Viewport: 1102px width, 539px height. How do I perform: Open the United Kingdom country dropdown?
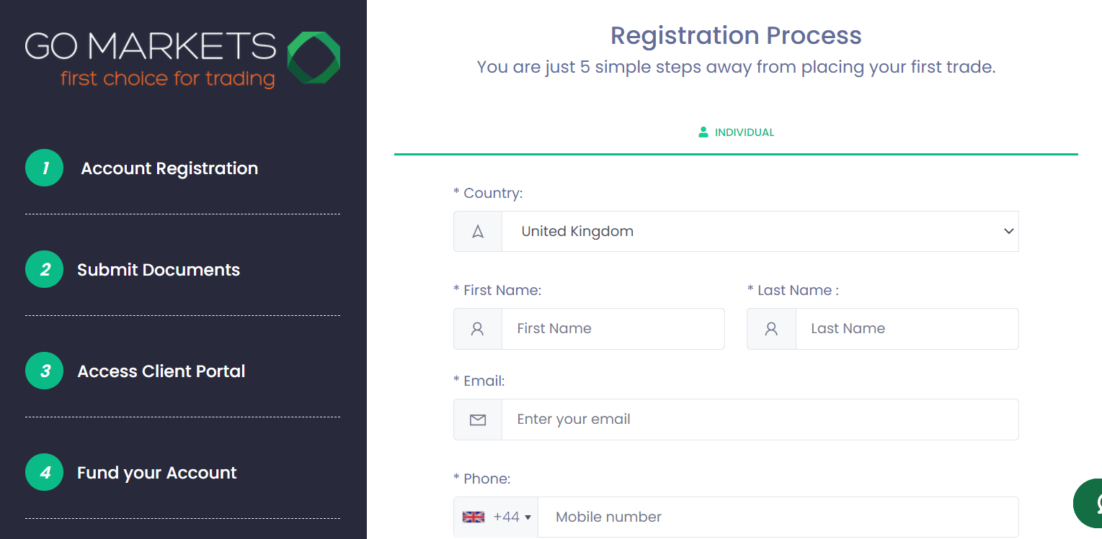click(760, 231)
